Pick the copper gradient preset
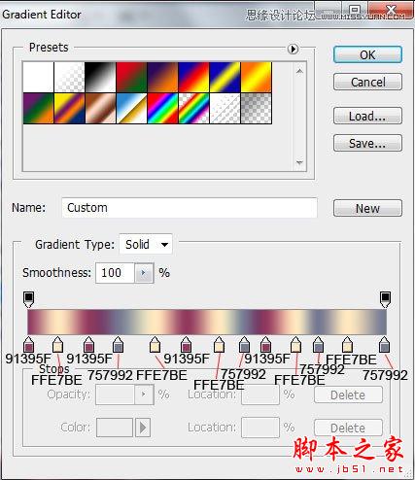 click(x=100, y=108)
